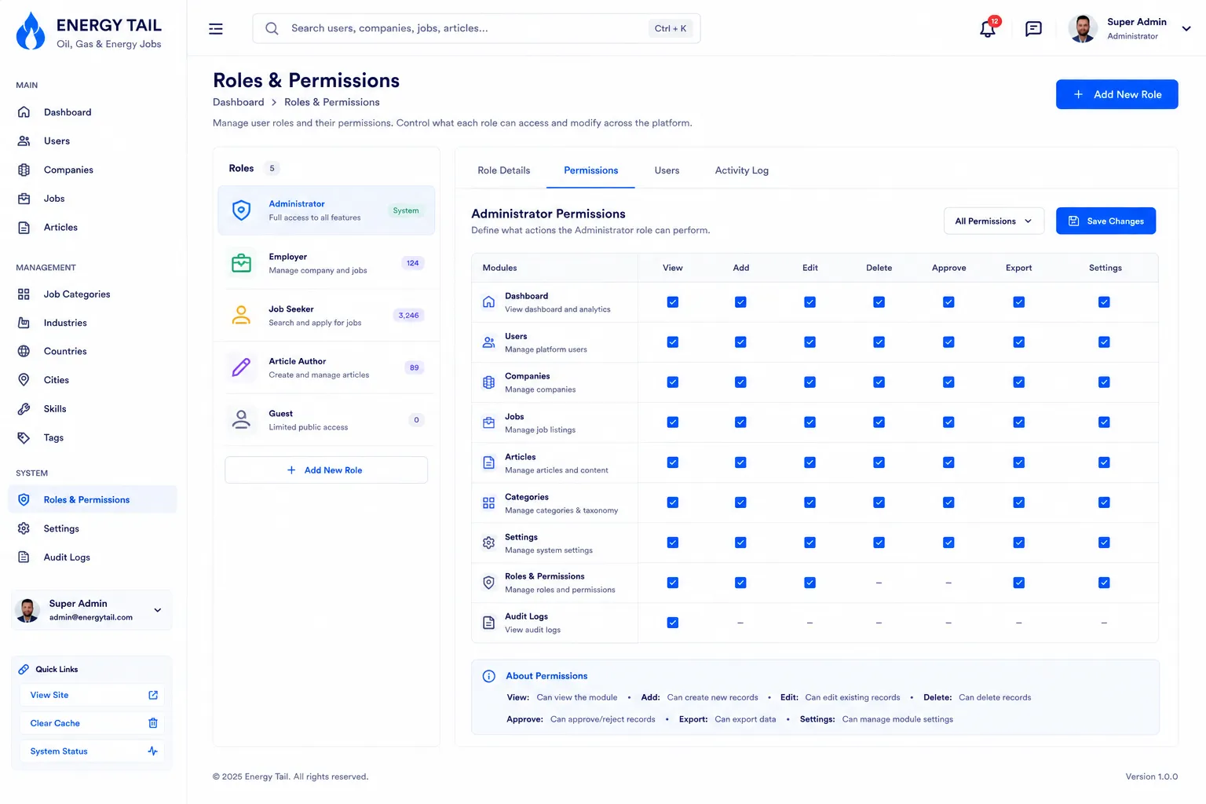
Task: Uncheck Users Add permission
Action: pos(740,342)
